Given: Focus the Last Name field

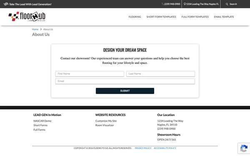Looking at the screenshot, I should 160,74.
